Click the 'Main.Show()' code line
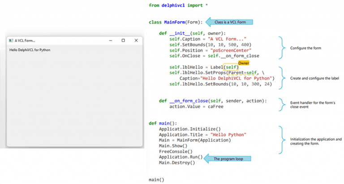 (173, 146)
